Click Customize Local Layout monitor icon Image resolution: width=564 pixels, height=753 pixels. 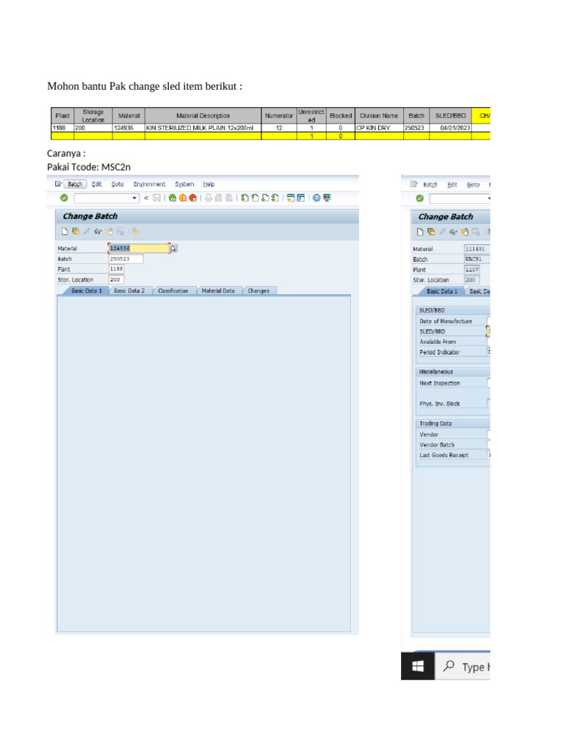(x=327, y=198)
